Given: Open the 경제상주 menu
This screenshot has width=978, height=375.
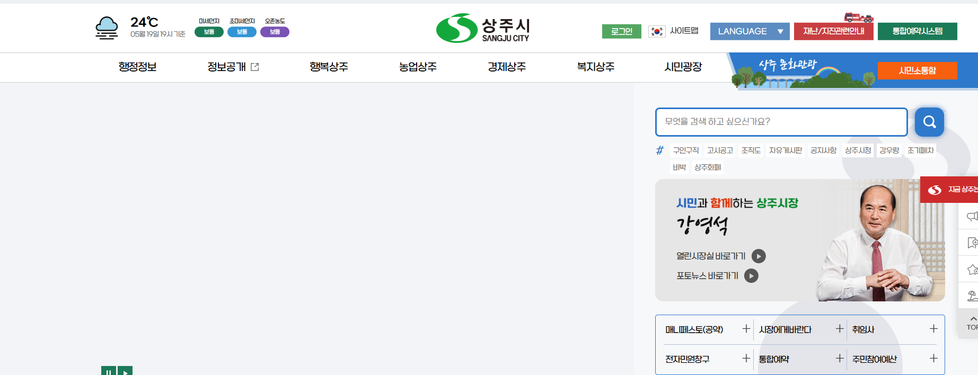Looking at the screenshot, I should coord(507,67).
